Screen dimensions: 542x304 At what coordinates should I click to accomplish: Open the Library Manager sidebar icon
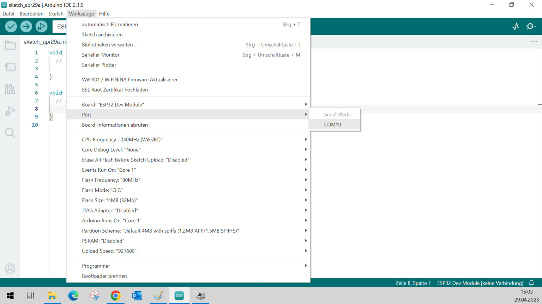click(x=10, y=89)
